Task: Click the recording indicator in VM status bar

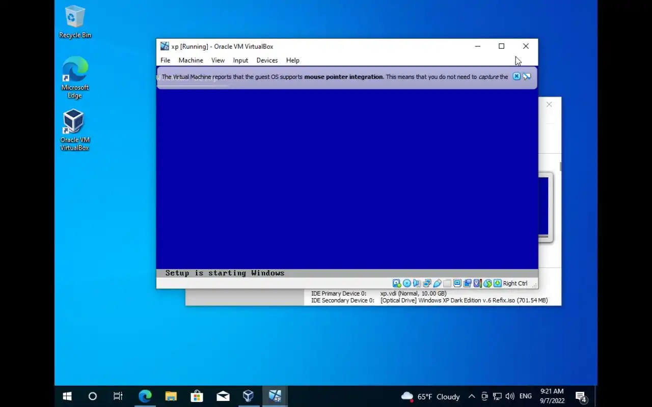Action: coord(467,283)
